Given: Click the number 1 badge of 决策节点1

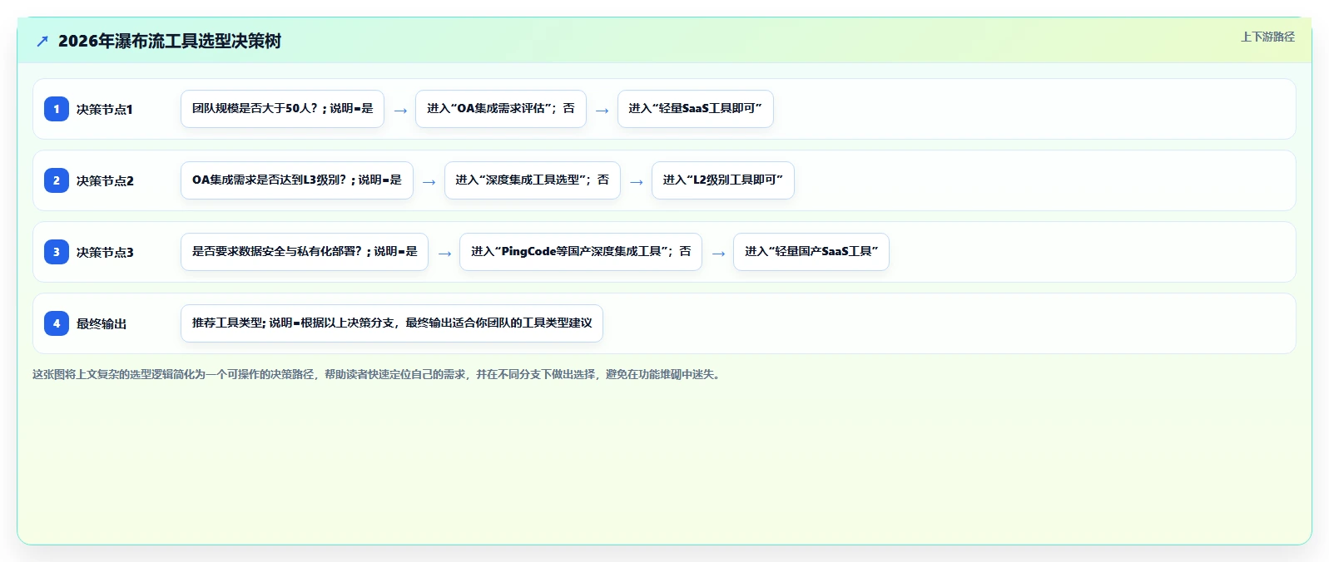Looking at the screenshot, I should click(57, 109).
